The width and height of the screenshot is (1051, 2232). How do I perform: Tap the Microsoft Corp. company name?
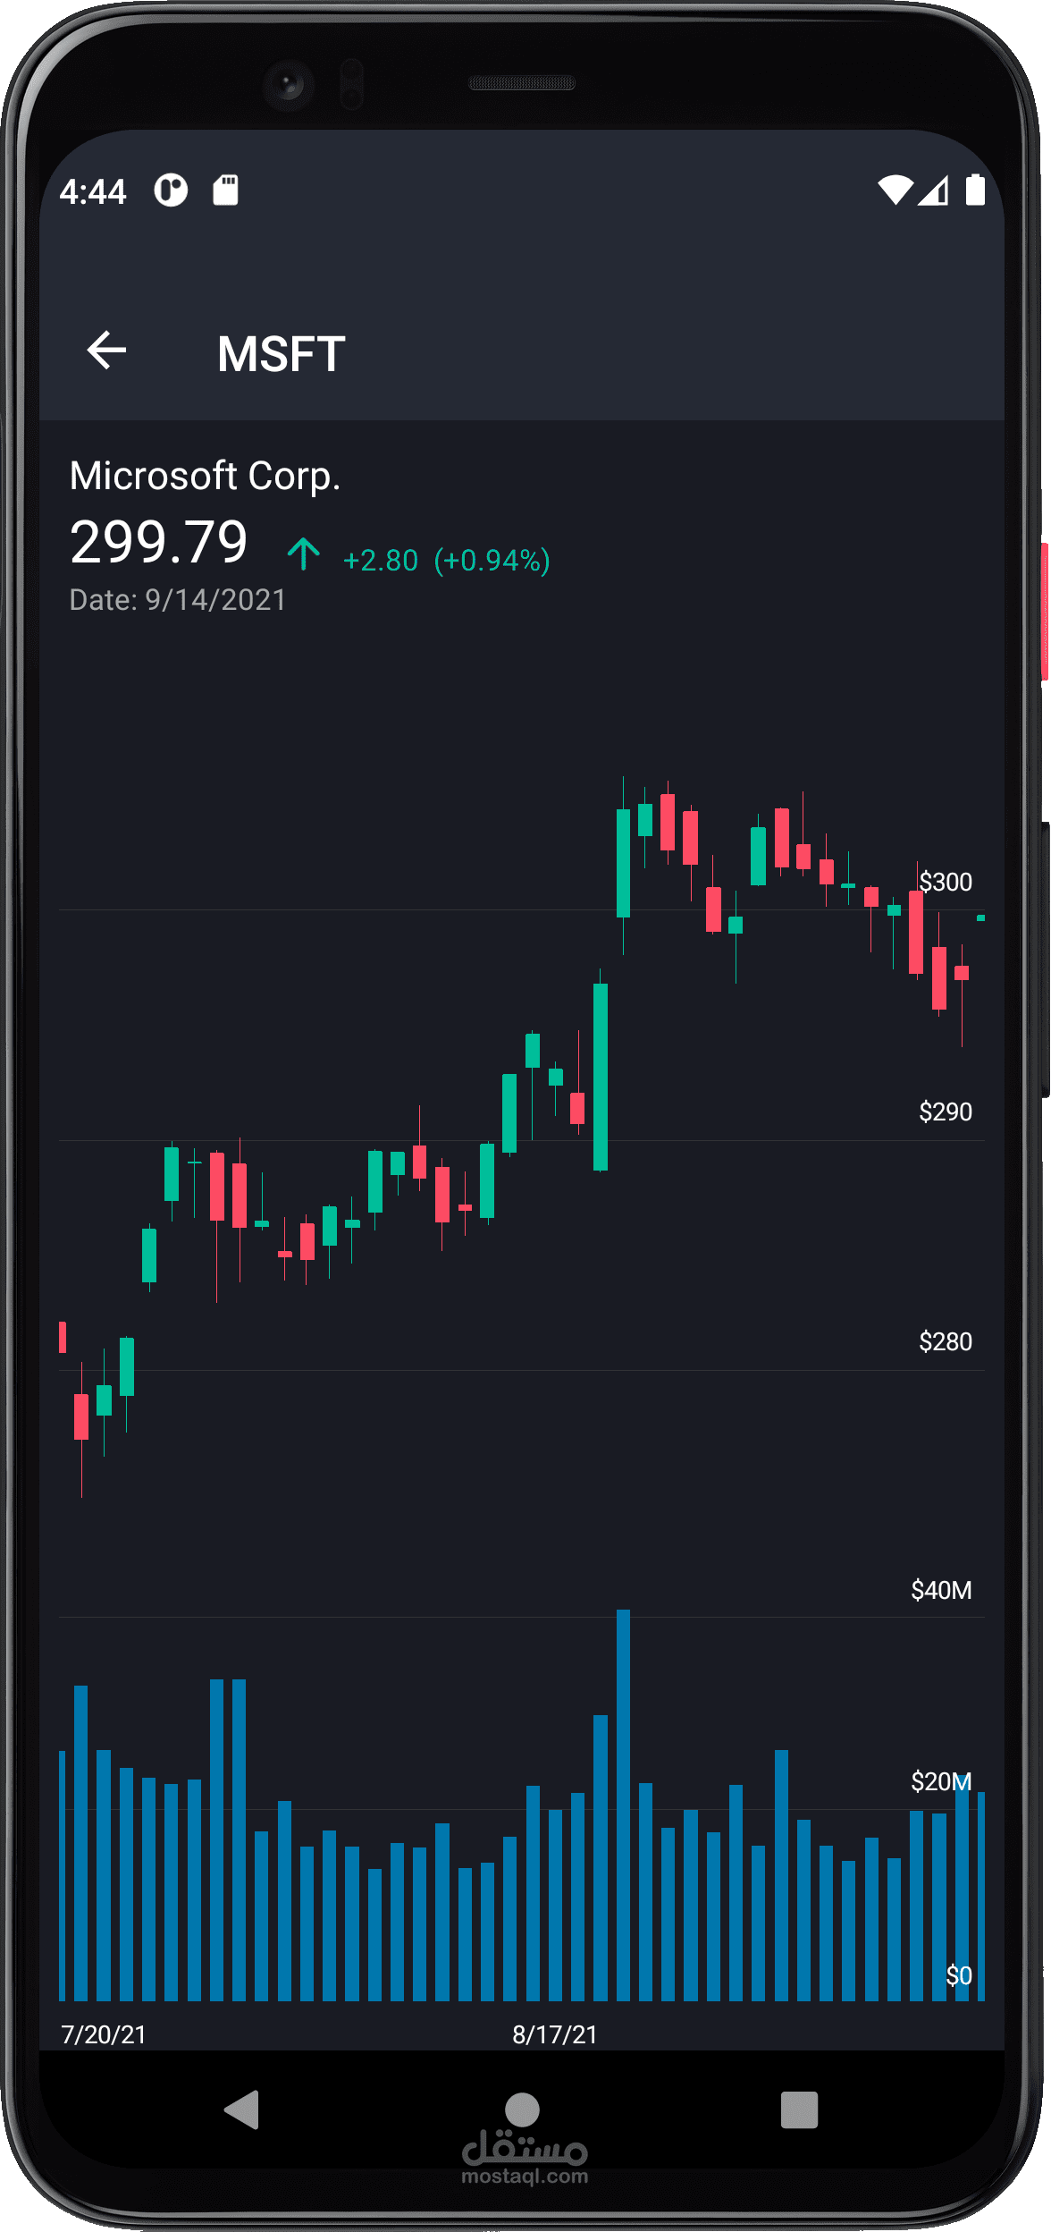click(205, 476)
